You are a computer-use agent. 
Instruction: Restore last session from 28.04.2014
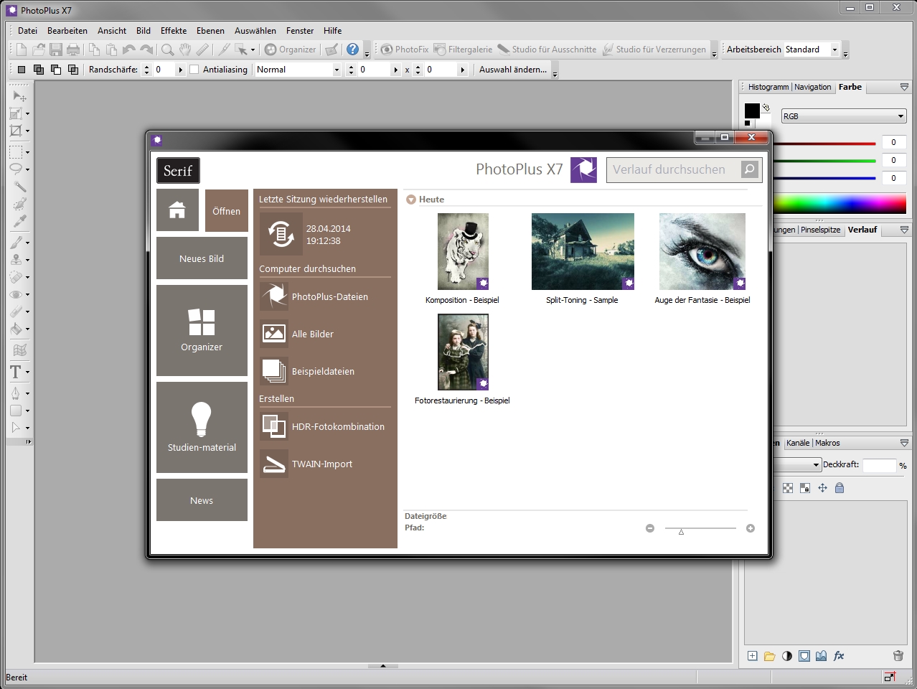(x=281, y=234)
